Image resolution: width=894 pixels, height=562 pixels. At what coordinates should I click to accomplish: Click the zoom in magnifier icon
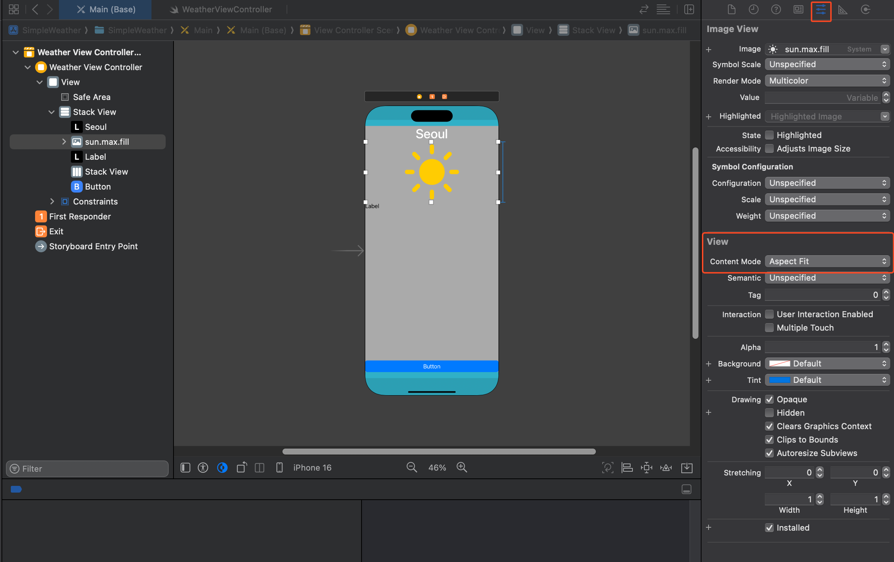tap(462, 467)
